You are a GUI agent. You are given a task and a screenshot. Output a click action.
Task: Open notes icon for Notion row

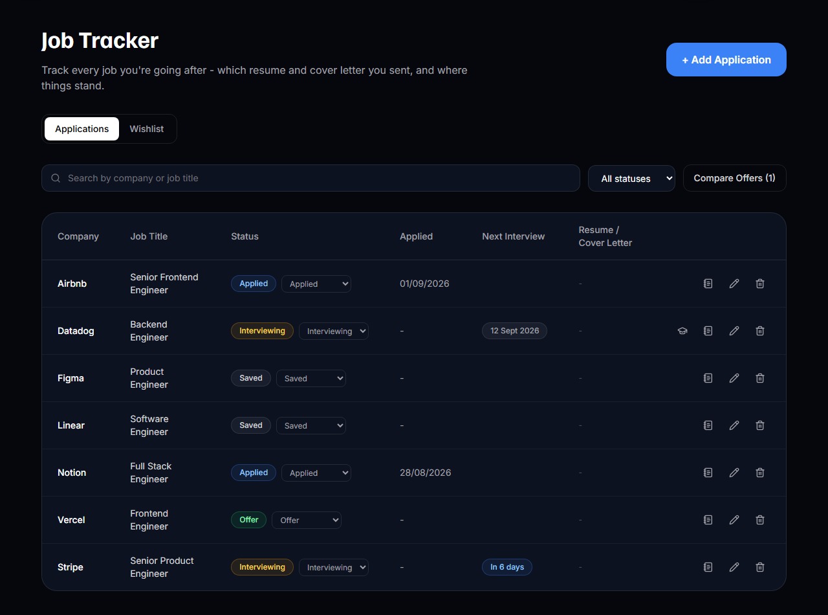click(x=708, y=473)
